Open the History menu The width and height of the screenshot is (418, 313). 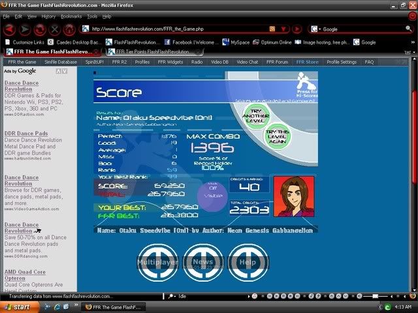(x=48, y=16)
